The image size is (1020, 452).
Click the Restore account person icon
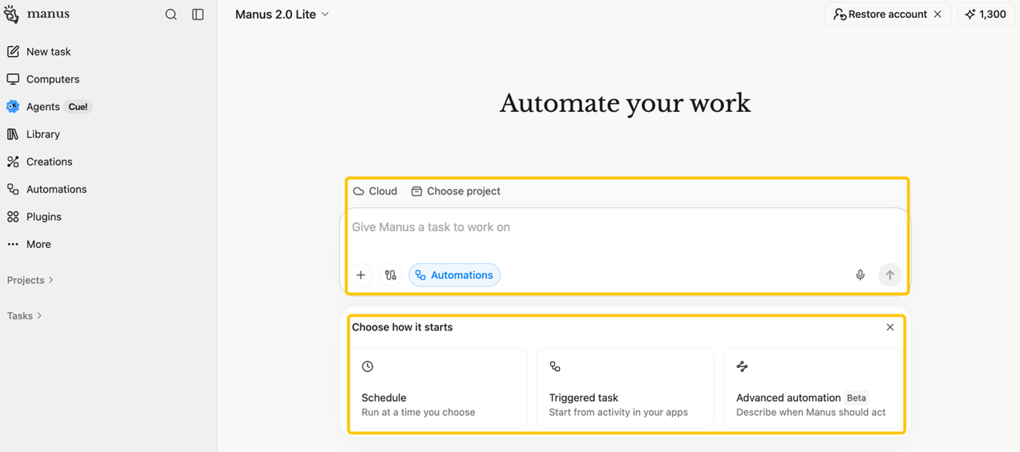[840, 14]
